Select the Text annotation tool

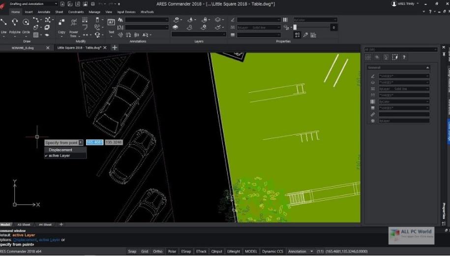[111, 26]
